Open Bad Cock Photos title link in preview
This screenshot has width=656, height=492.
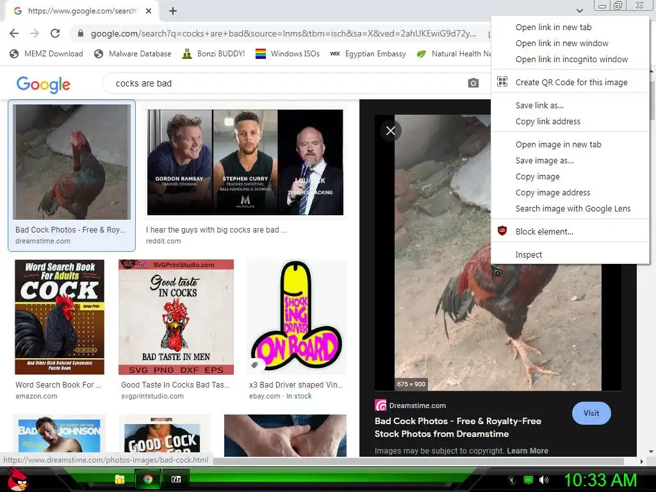tap(457, 427)
